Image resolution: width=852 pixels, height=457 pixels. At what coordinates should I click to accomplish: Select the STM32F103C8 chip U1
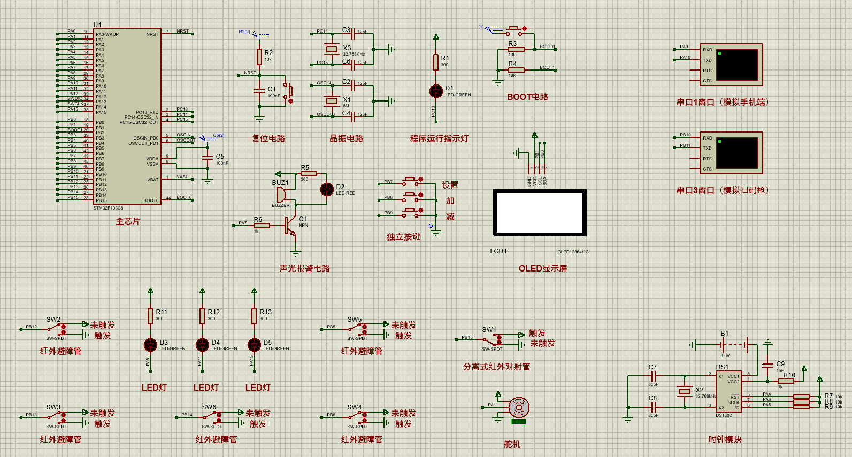(127, 117)
